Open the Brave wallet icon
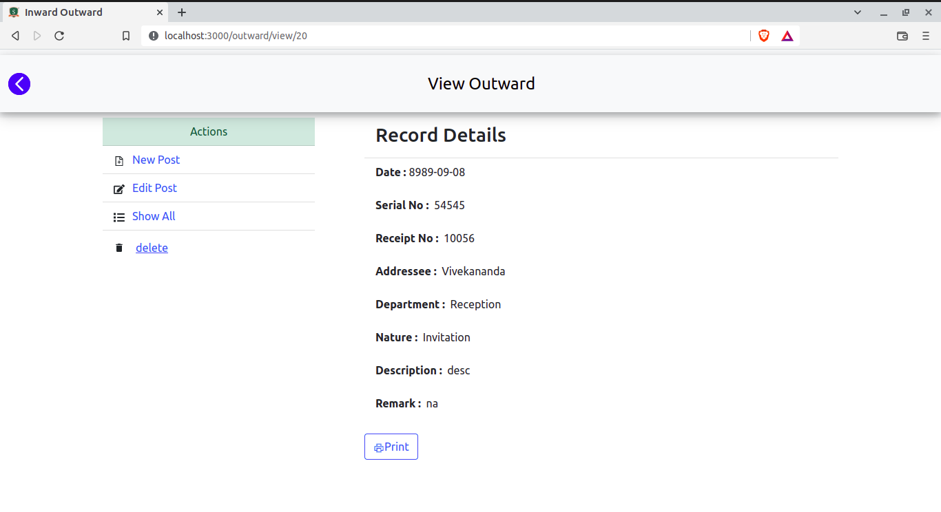The width and height of the screenshot is (941, 512). (x=902, y=36)
